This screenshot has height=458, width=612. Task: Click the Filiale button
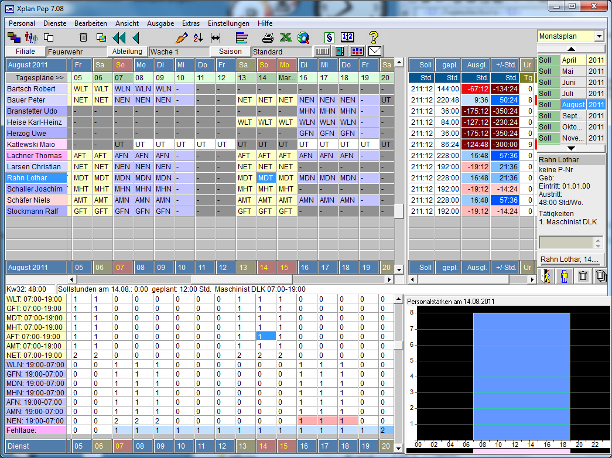click(25, 52)
